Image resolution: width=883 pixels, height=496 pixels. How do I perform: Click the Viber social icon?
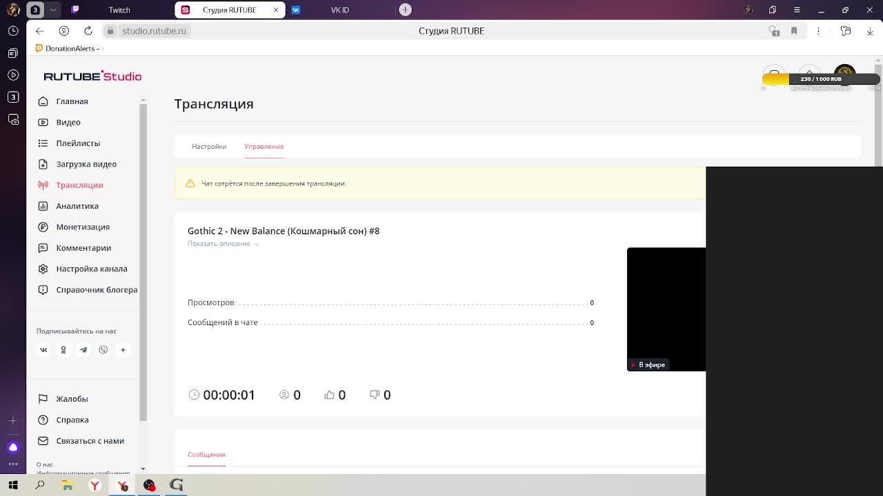pyautogui.click(x=103, y=350)
